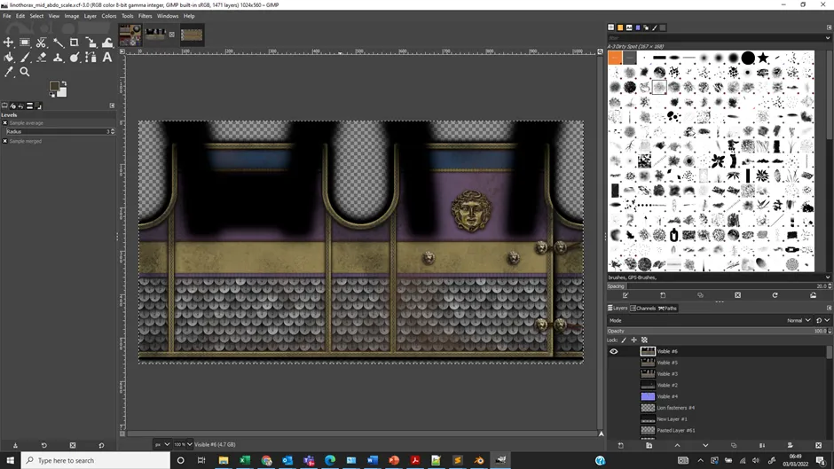834x469 pixels.
Task: Reset colors to default black and white
Action: point(52,95)
